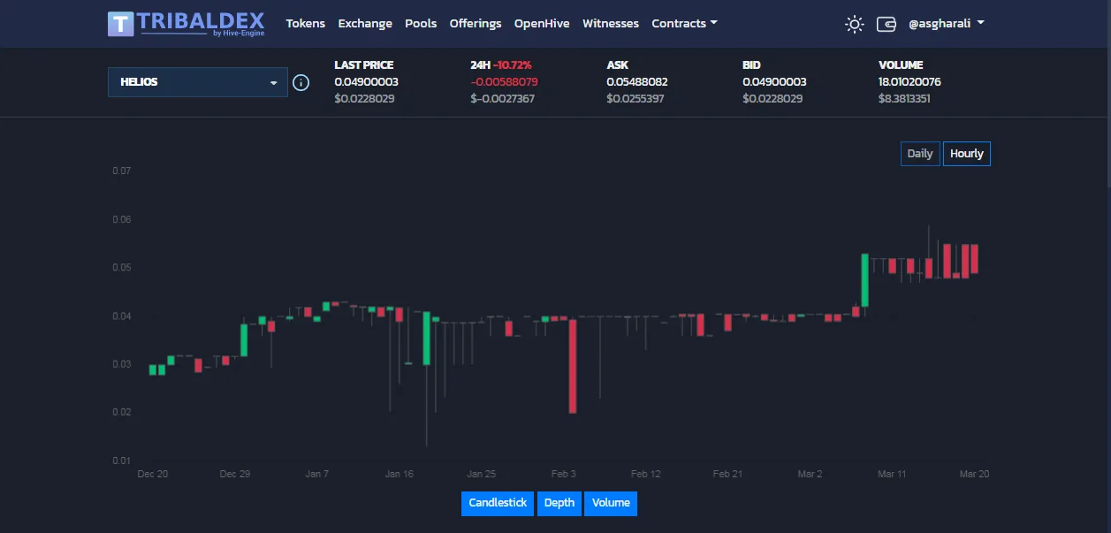
Task: Visit the OpenHive link
Action: tap(542, 24)
